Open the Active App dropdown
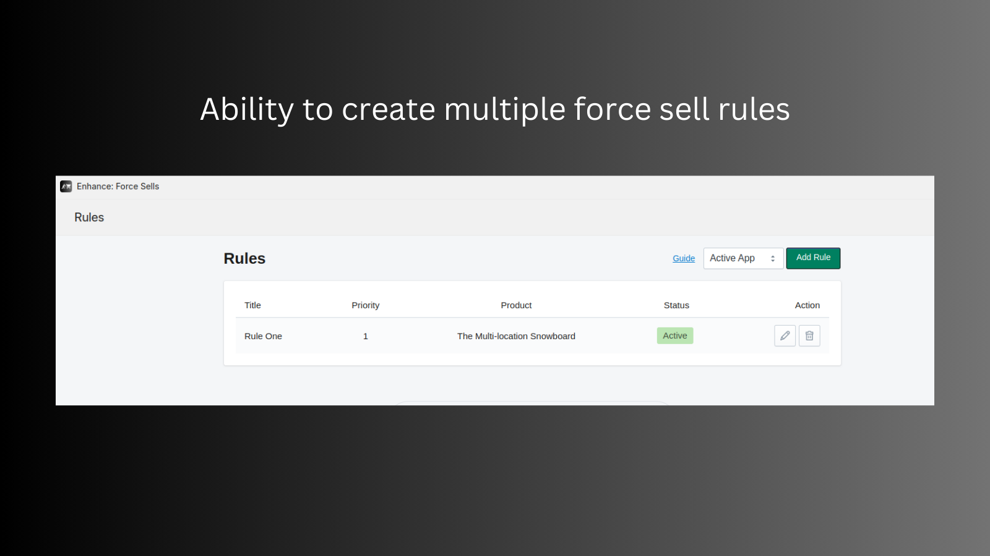Image resolution: width=990 pixels, height=556 pixels. (742, 258)
